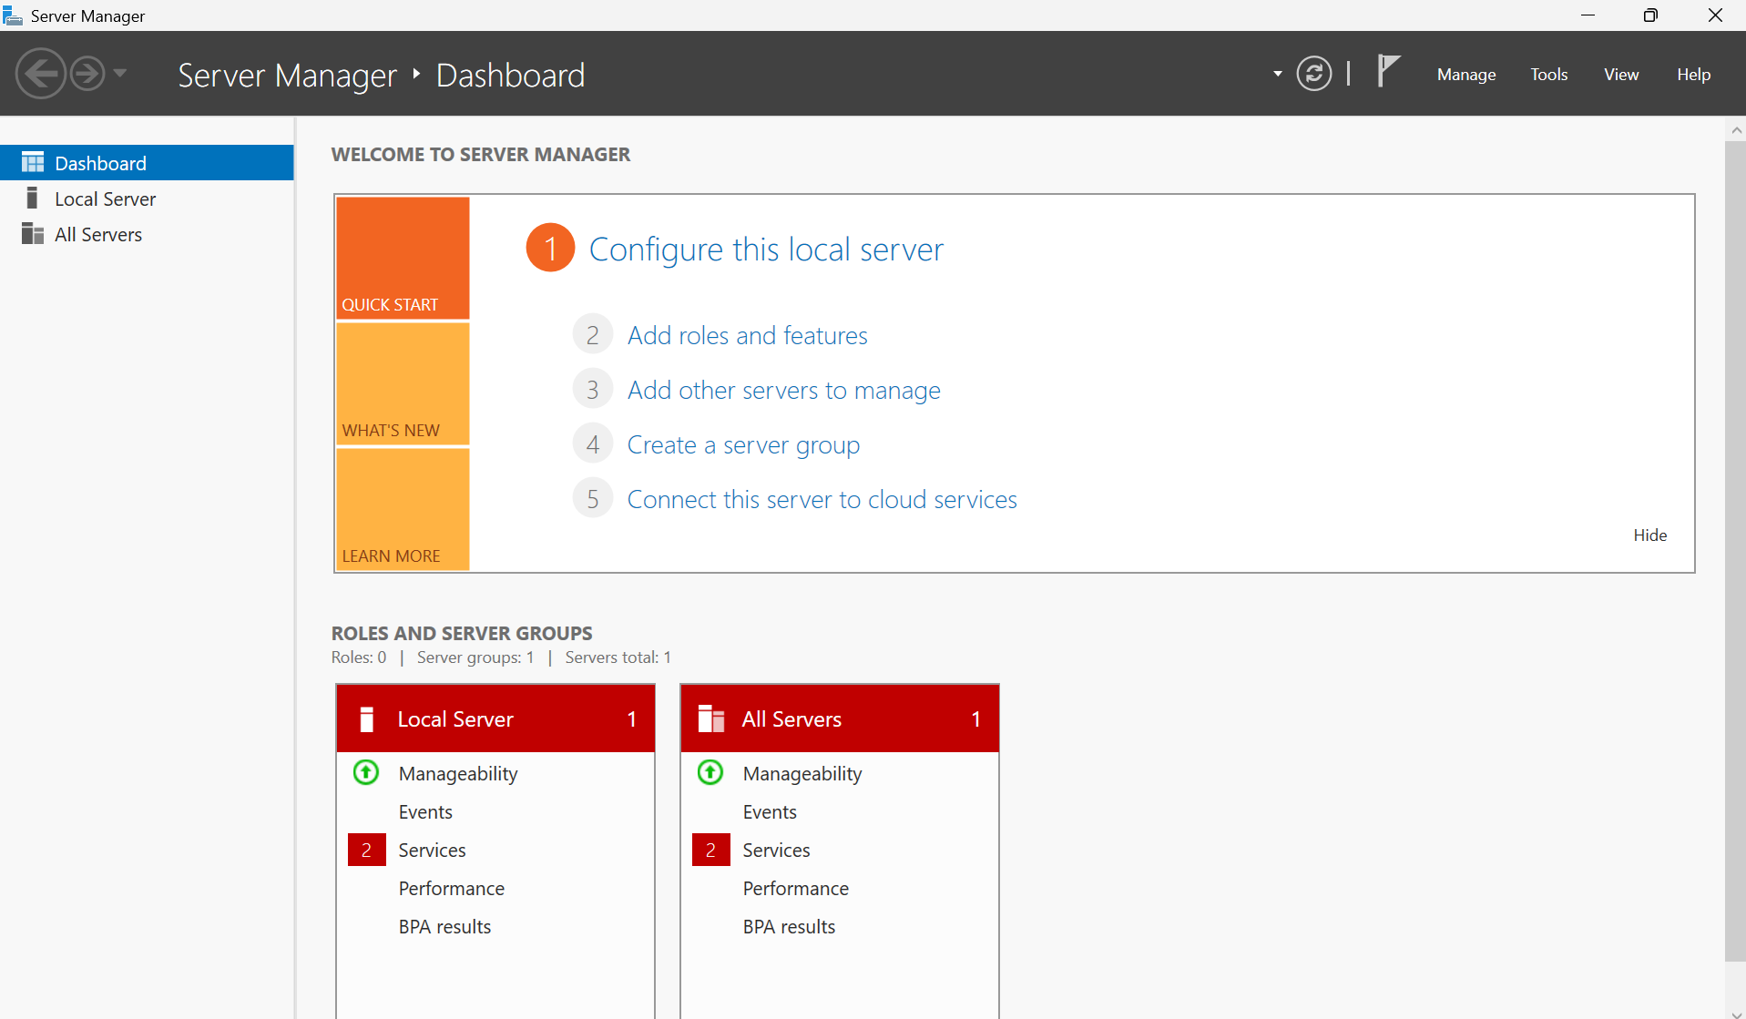1746x1019 pixels.
Task: Click the vertical scrollbar thumb
Action: [x=1735, y=551]
